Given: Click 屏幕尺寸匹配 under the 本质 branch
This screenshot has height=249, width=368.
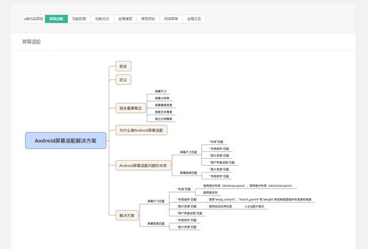Looking at the screenshot, I should click(x=189, y=152).
